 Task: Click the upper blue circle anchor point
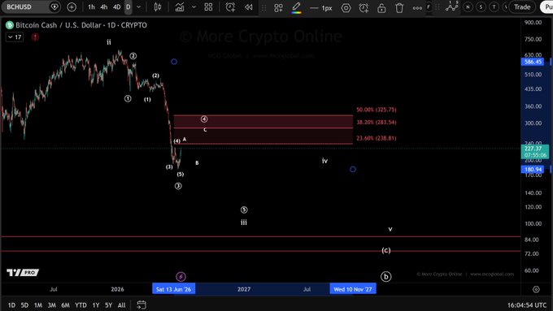[x=174, y=62]
